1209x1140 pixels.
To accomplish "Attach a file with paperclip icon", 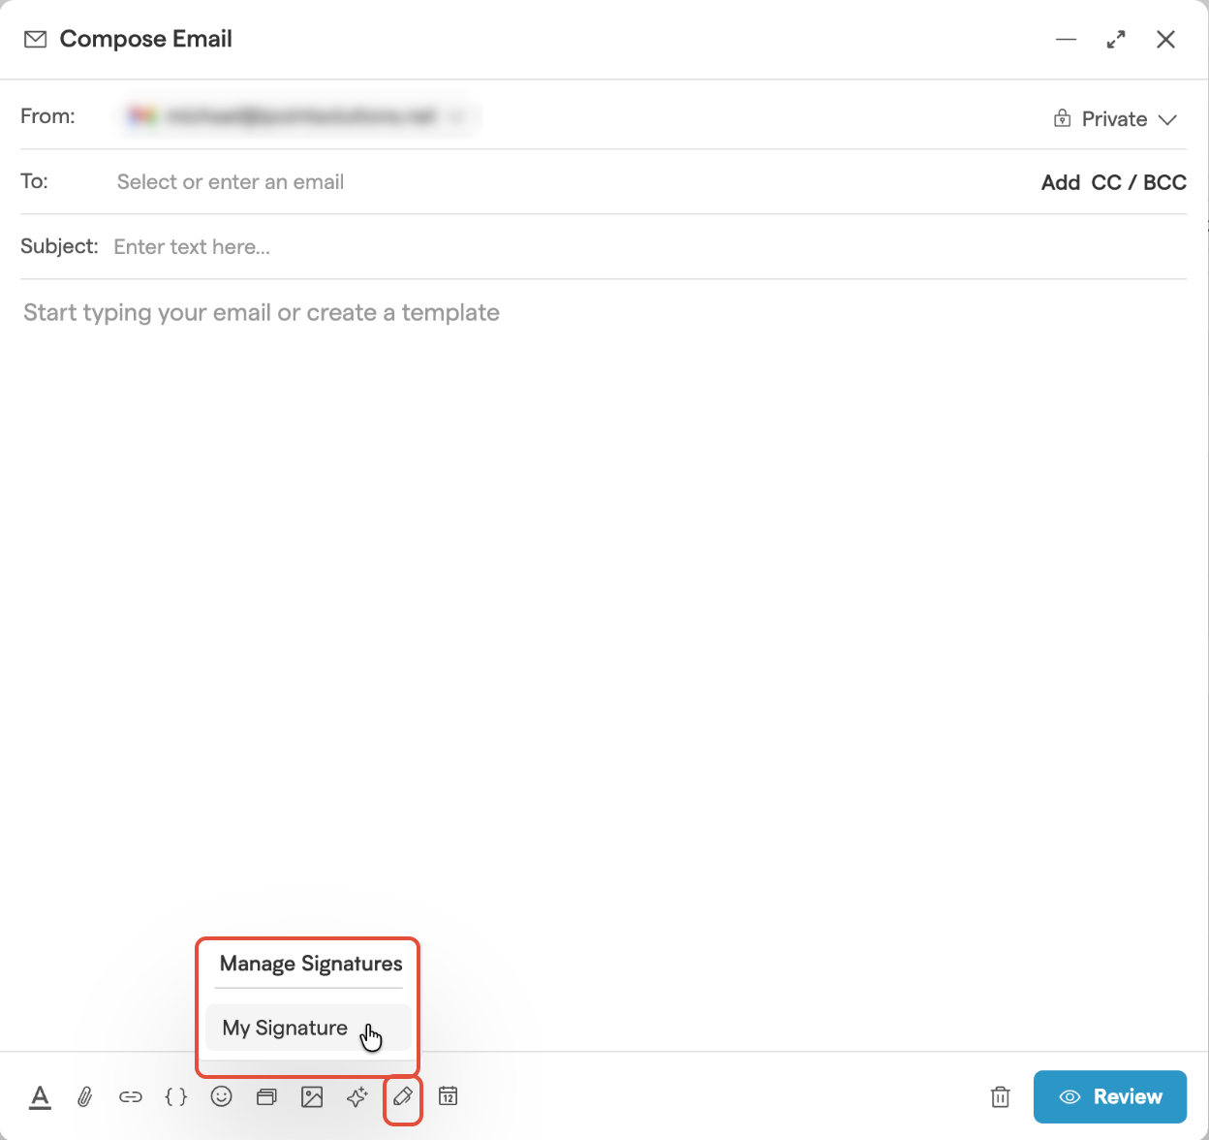I will tap(85, 1096).
